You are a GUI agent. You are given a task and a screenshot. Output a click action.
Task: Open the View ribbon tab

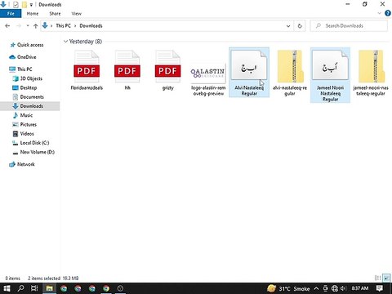click(76, 13)
